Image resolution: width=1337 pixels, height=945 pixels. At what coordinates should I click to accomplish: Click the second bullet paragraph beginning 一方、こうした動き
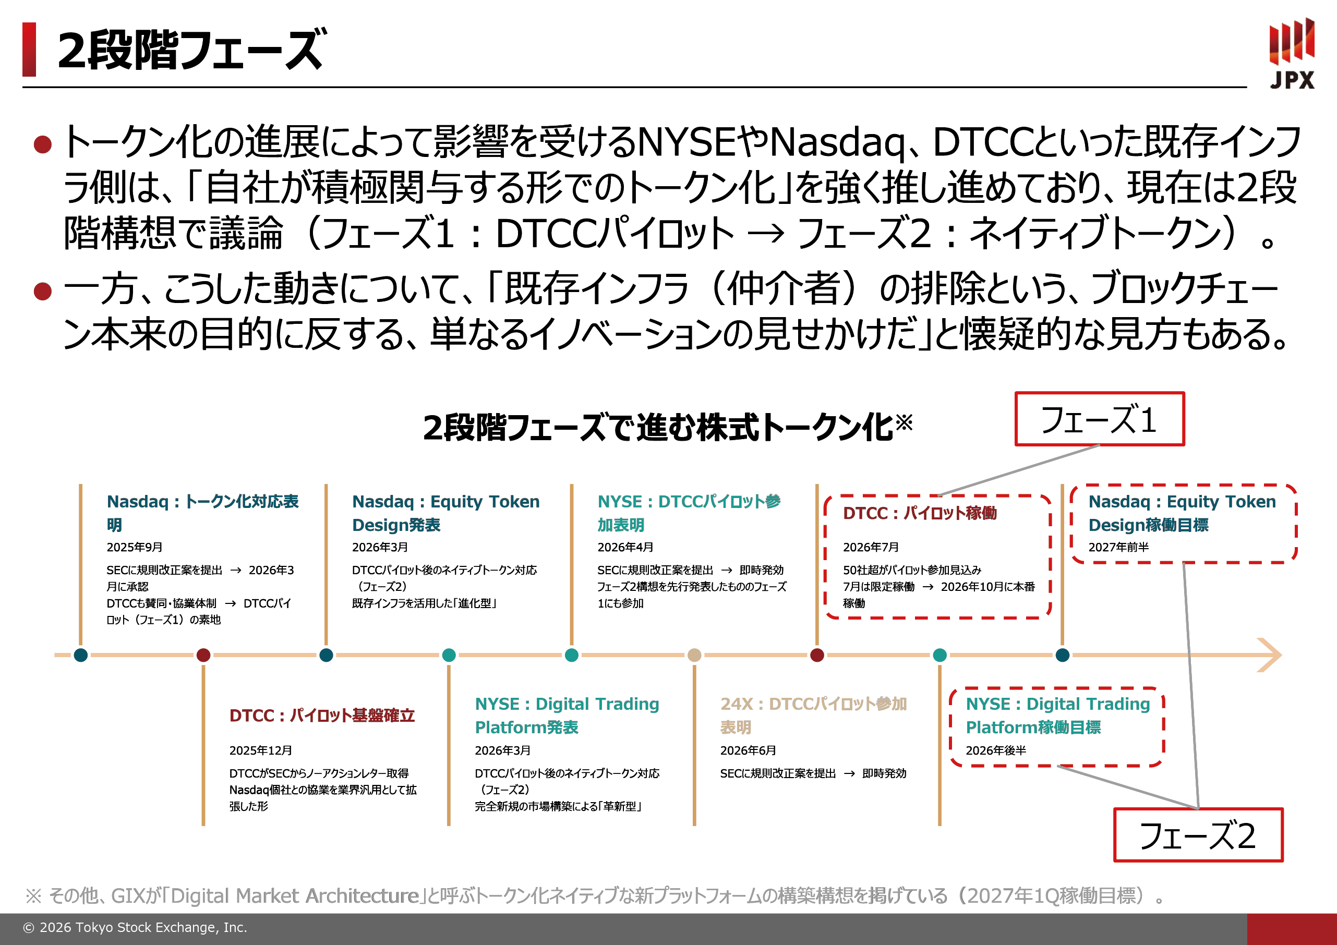[676, 311]
